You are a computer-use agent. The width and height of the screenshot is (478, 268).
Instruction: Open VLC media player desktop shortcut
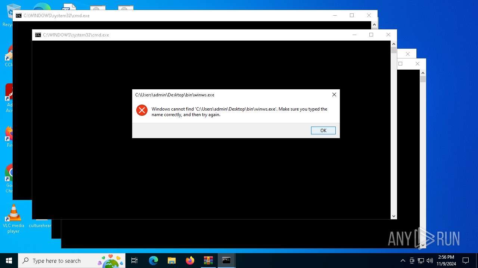point(13,219)
